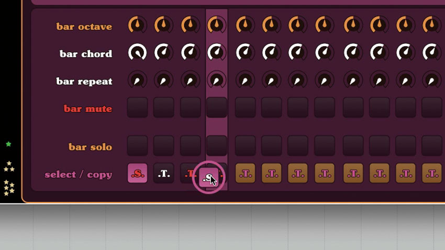Click the first bar octave knob

tap(137, 25)
